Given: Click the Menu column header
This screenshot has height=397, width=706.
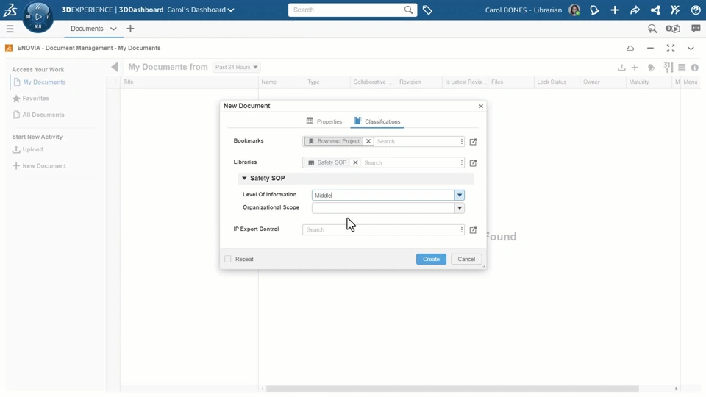Looking at the screenshot, I should click(690, 82).
